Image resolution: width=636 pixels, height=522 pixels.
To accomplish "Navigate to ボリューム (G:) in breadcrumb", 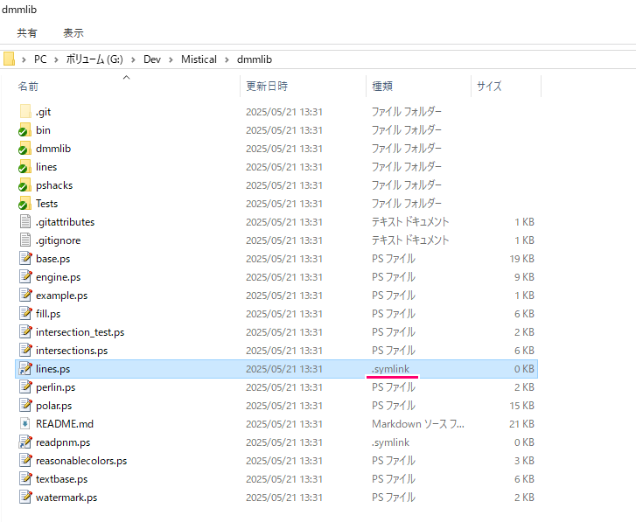I will (94, 59).
